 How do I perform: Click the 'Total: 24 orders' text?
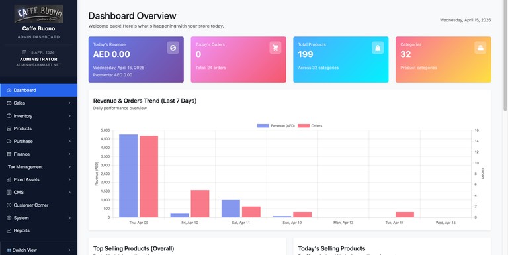pos(210,68)
